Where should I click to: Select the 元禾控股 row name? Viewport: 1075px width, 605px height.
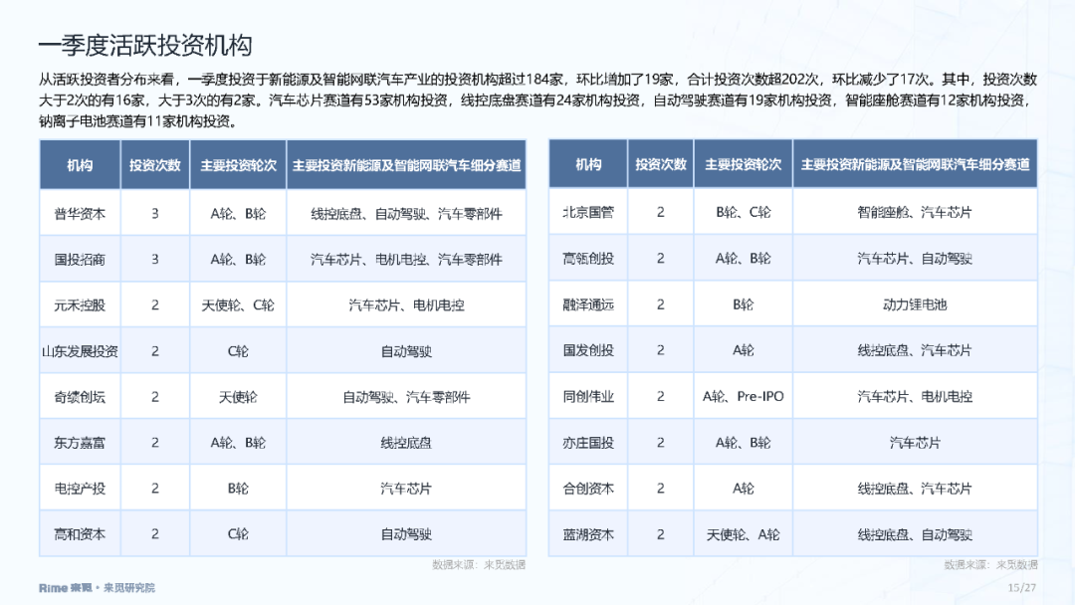tap(80, 305)
